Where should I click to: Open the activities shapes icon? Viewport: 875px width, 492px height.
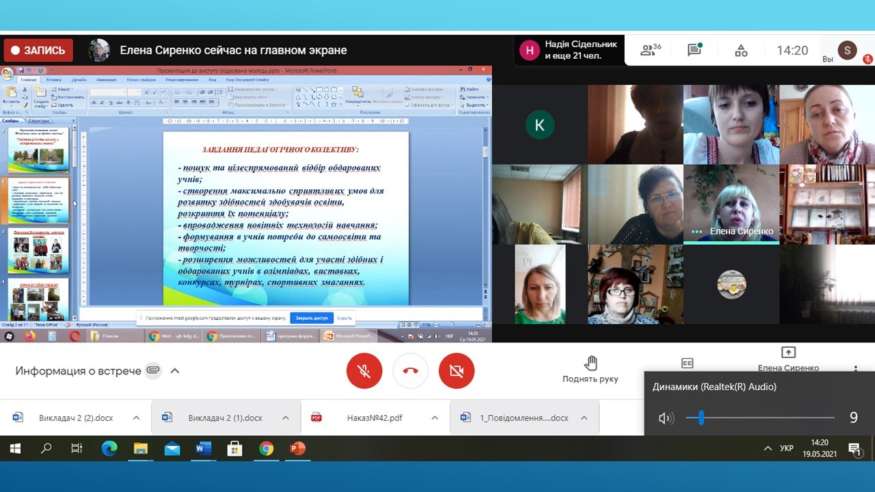[741, 51]
